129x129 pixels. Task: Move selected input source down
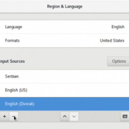(74, 116)
